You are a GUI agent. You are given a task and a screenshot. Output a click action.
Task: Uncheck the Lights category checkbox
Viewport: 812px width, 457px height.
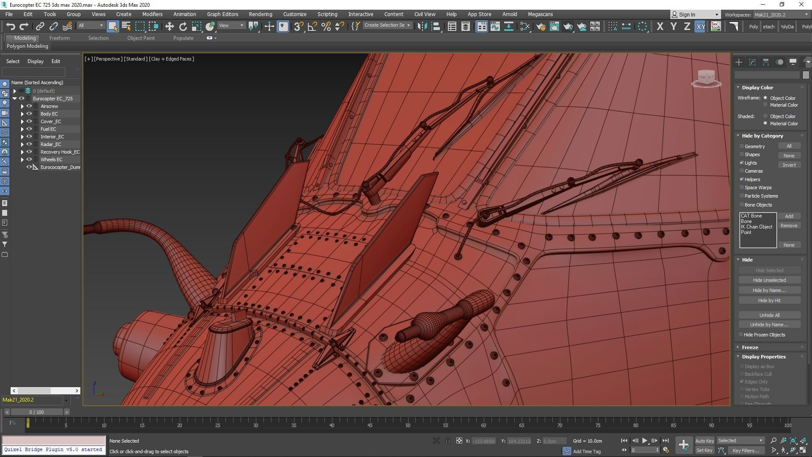tap(741, 163)
